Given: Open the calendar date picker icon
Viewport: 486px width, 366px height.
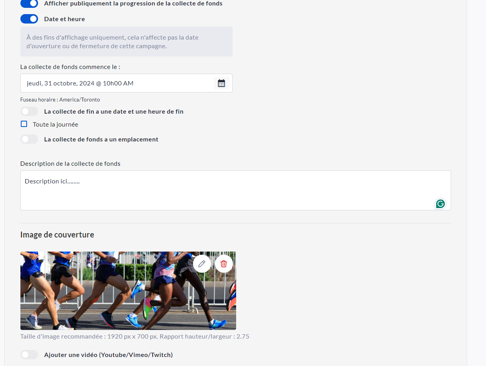Looking at the screenshot, I should (x=221, y=83).
